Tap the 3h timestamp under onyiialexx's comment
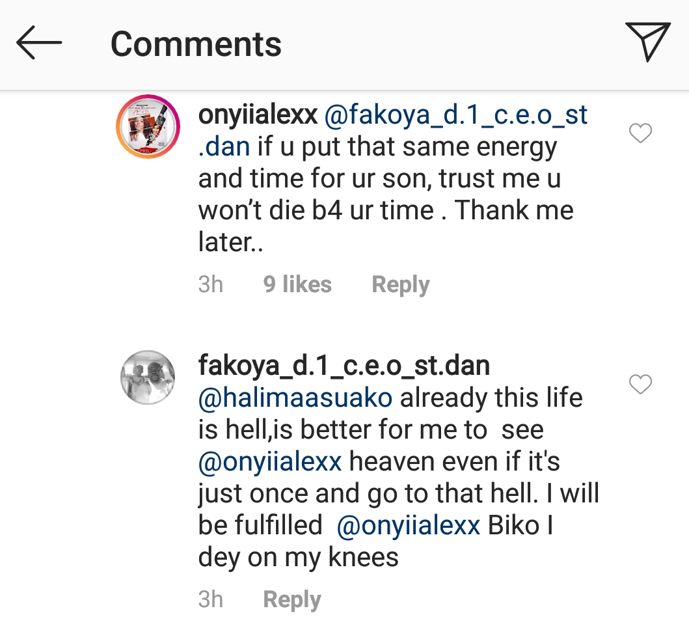The height and width of the screenshot is (643, 689). [210, 284]
